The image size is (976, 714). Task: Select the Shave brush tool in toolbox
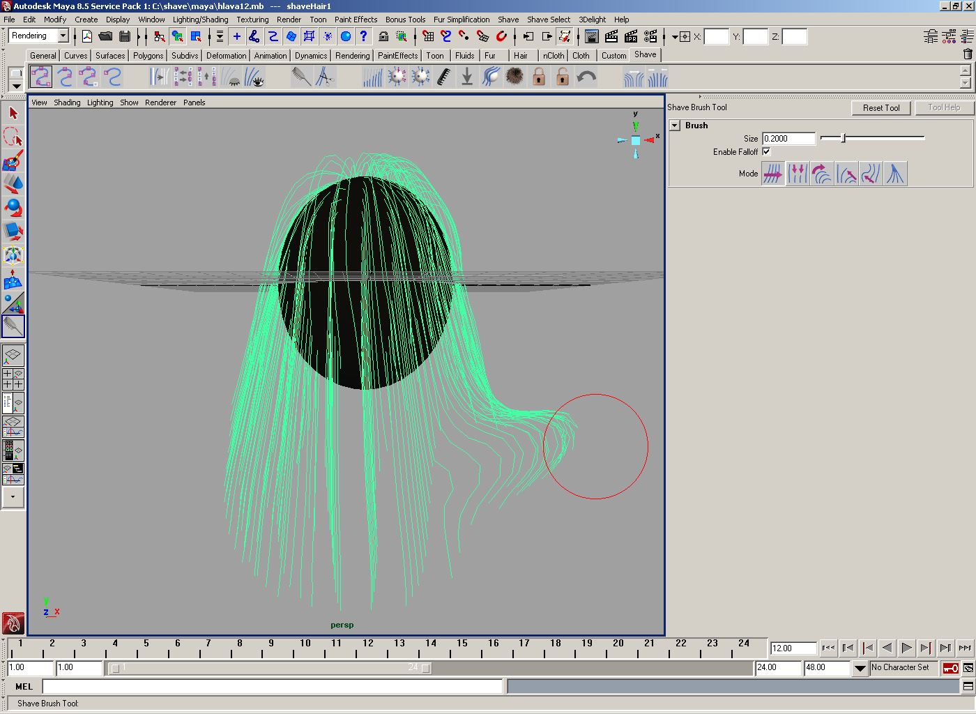(13, 326)
